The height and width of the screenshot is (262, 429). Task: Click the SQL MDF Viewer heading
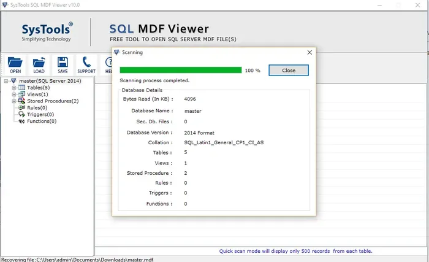click(159, 29)
